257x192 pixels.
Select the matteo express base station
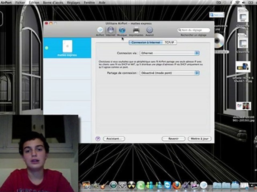[67, 48]
